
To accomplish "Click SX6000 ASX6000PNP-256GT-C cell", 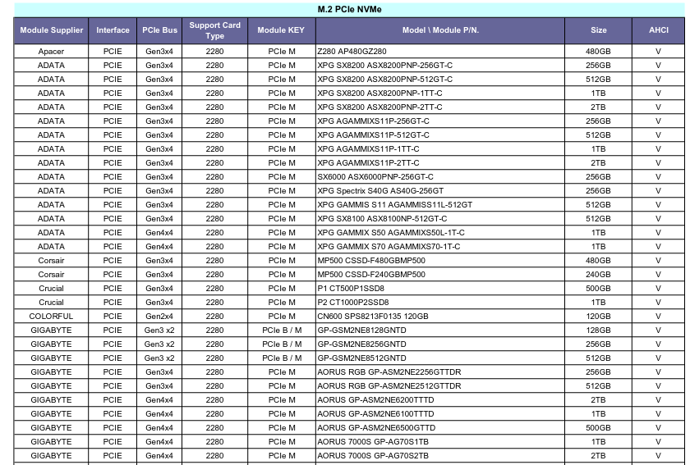I will [x=440, y=177].
